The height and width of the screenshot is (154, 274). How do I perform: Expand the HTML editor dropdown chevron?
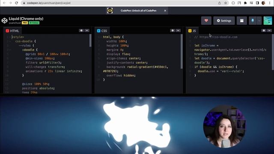pos(87,30)
